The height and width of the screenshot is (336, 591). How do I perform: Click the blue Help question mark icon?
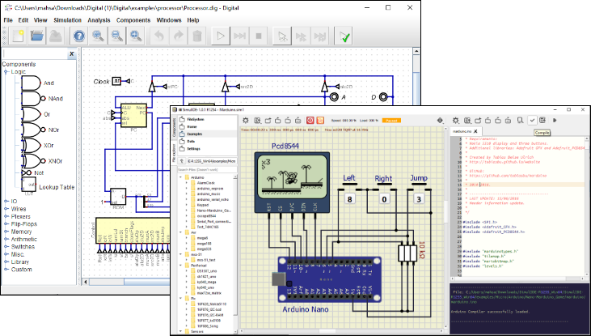[x=78, y=36]
